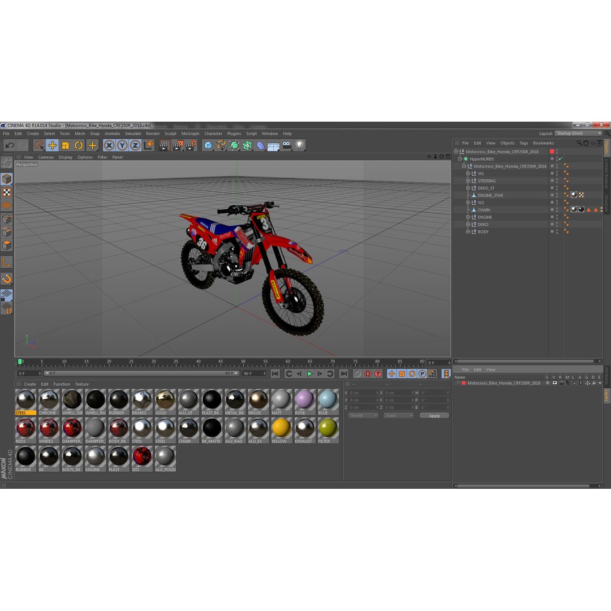The width and height of the screenshot is (611, 611).
Task: Add array modeling object icon
Action: point(247,146)
